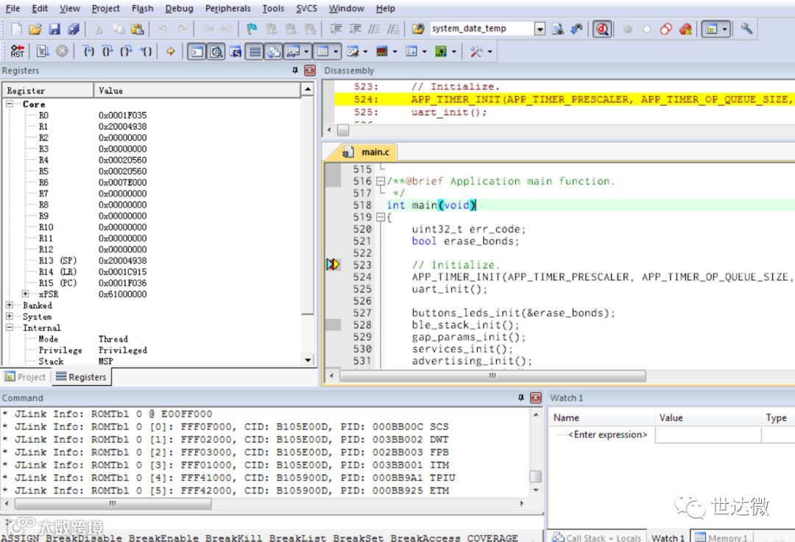Open the system_date_temp find dropdown
The height and width of the screenshot is (542, 795).
click(540, 29)
